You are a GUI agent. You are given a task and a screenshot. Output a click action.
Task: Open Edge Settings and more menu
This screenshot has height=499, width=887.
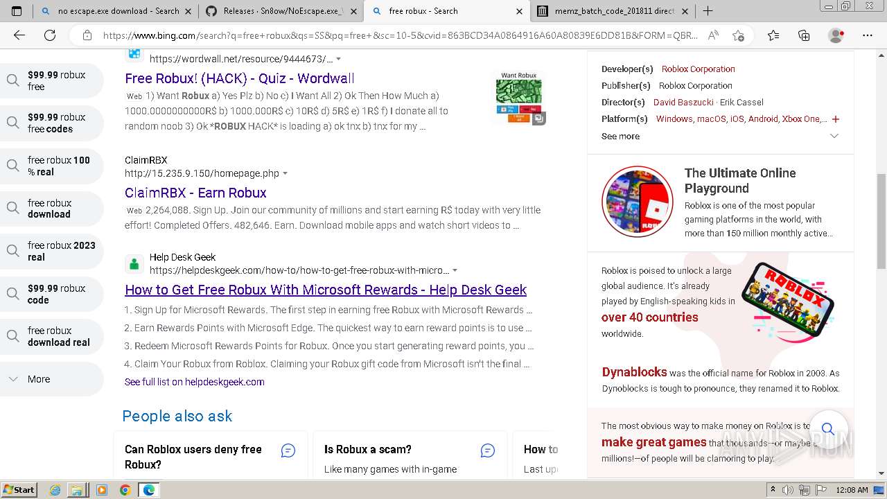868,35
